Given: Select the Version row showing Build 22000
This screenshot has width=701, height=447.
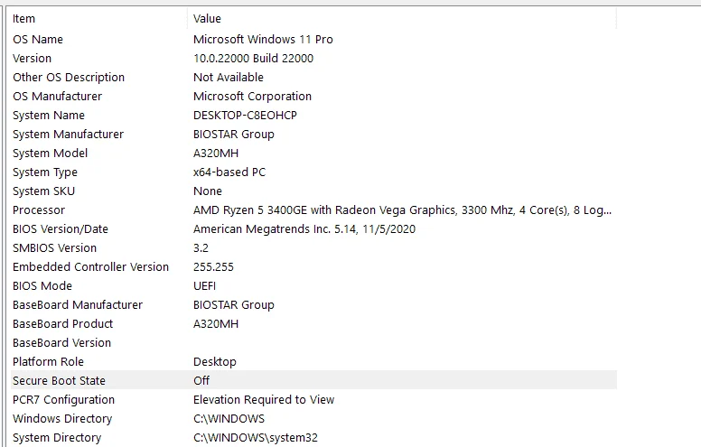Looking at the screenshot, I should click(313, 58).
